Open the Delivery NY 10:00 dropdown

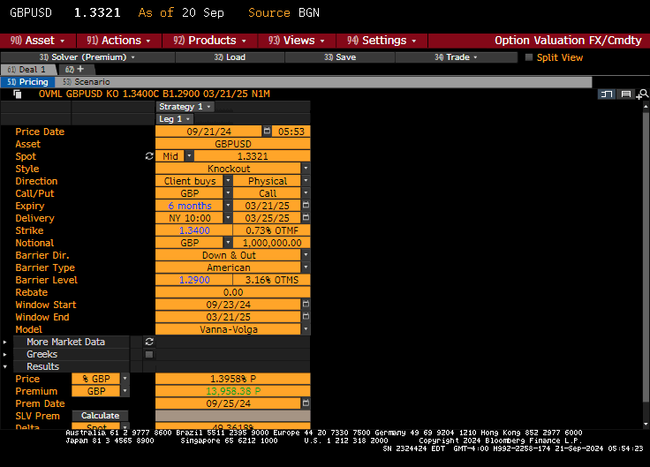[x=228, y=218]
